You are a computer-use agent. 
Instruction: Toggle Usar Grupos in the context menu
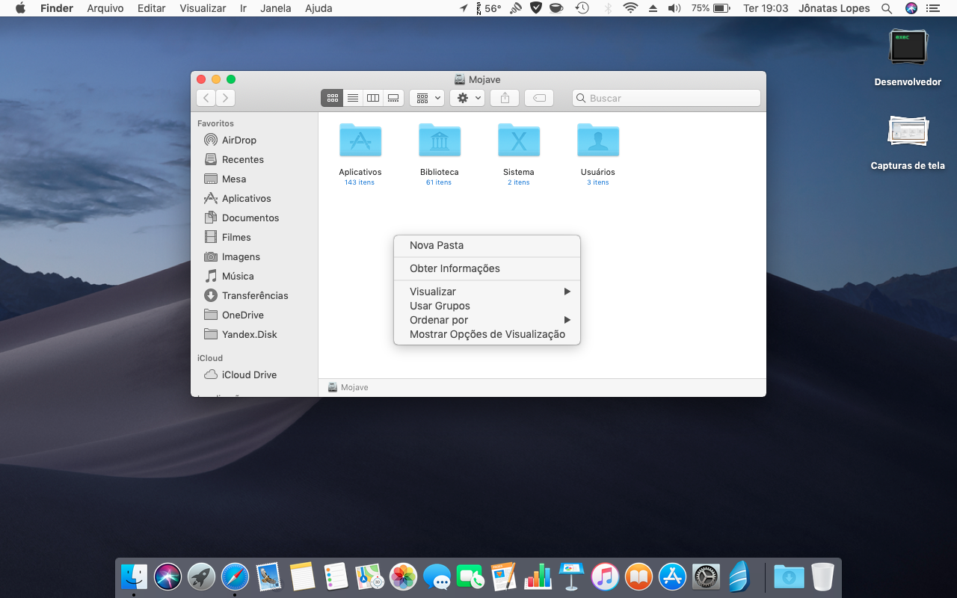[487, 306]
